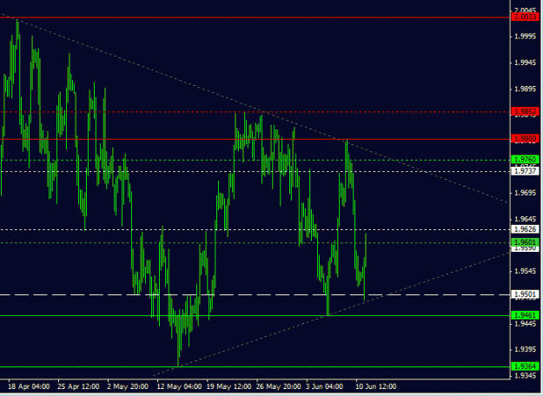Click the red 2.0033 price label
The image size is (543, 396).
click(x=525, y=17)
